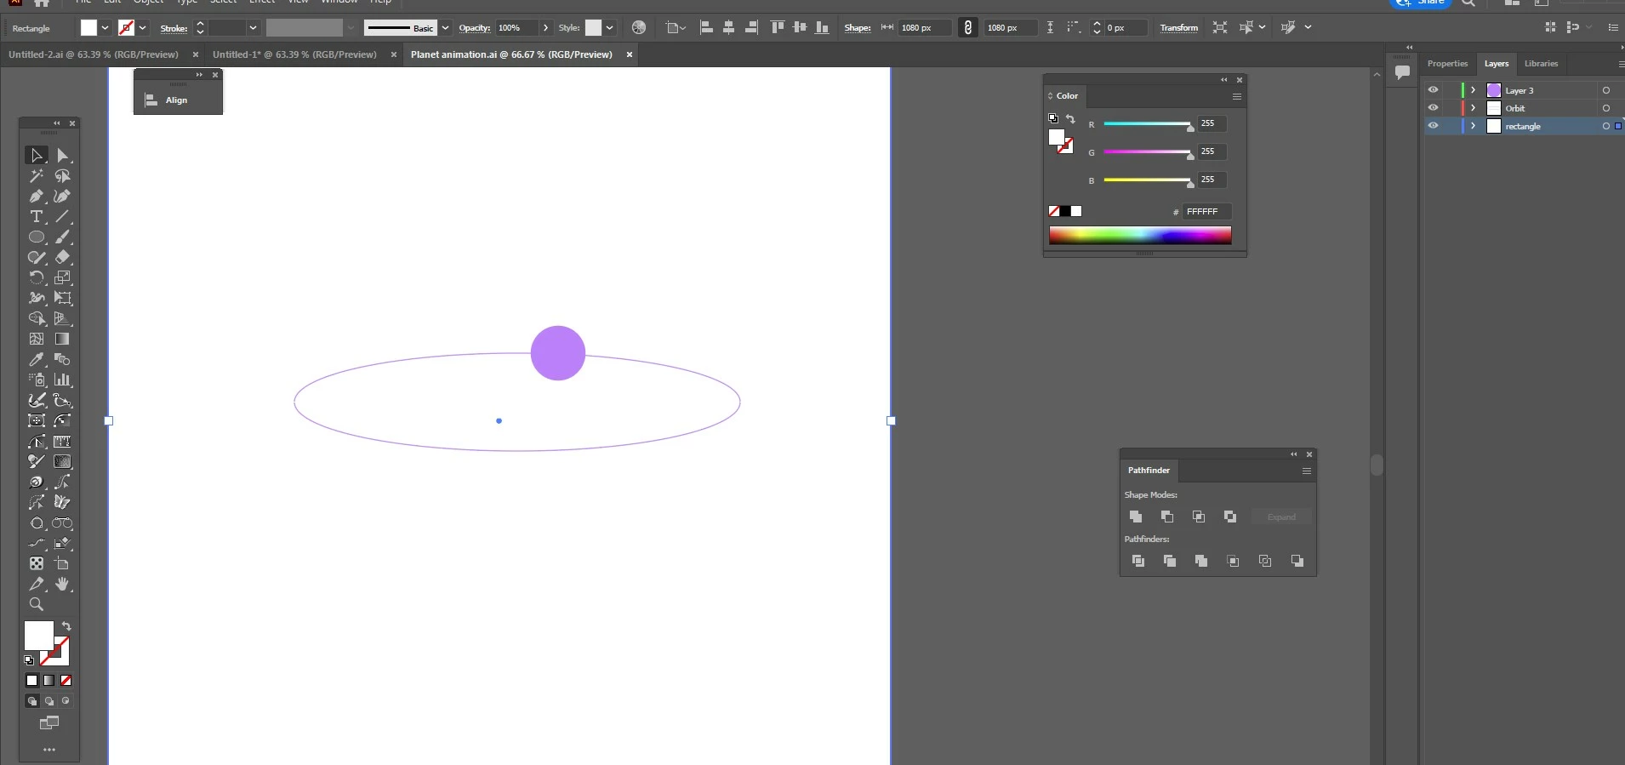This screenshot has height=765, width=1625.
Task: Open the Color panel options menu
Action: point(1237,96)
